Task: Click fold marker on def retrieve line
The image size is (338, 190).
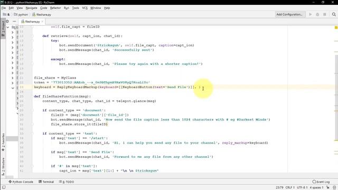Action: coord(32,36)
